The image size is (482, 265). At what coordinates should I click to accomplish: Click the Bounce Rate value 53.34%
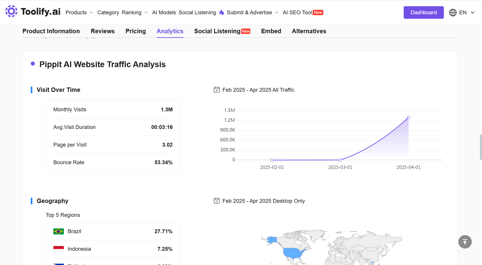pyautogui.click(x=163, y=162)
